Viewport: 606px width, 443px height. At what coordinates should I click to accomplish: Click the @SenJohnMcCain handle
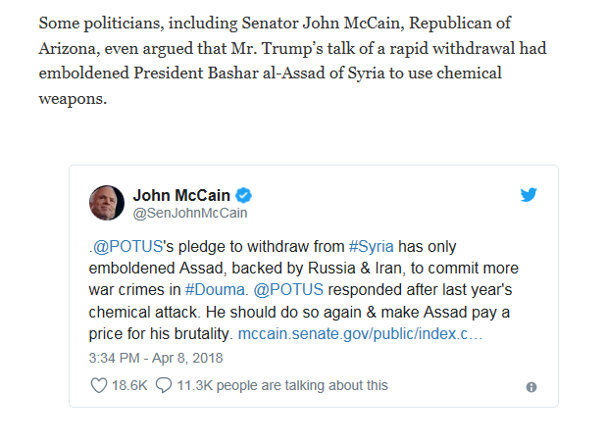[190, 213]
